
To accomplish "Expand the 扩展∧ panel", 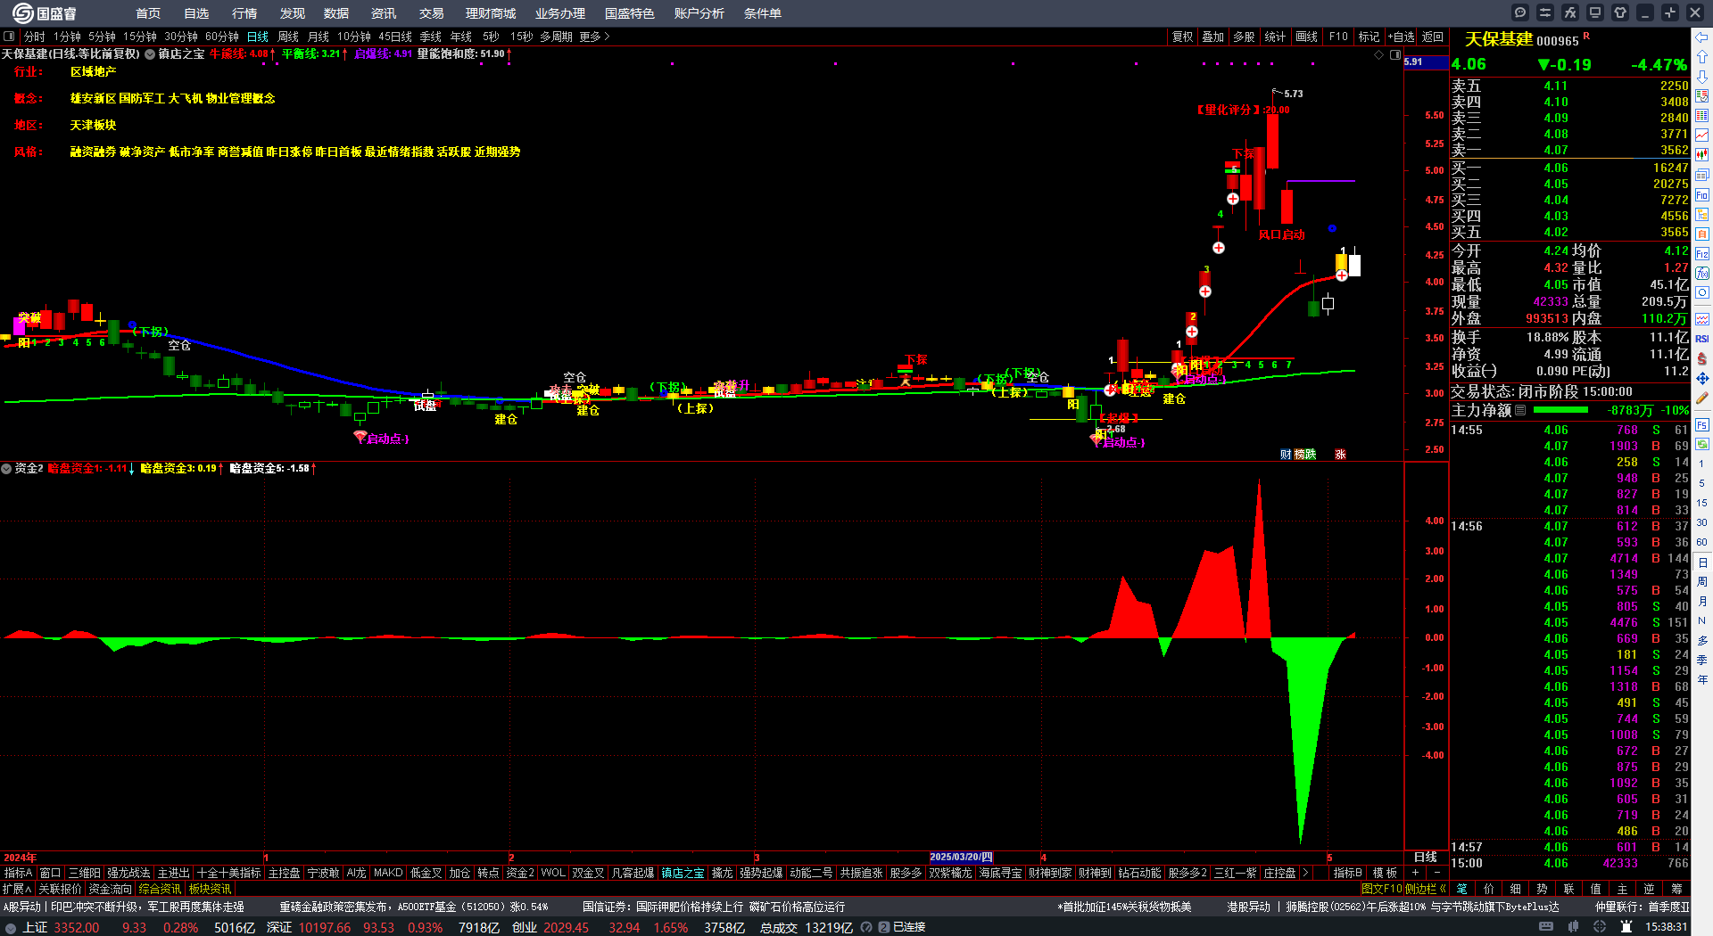I will (17, 889).
